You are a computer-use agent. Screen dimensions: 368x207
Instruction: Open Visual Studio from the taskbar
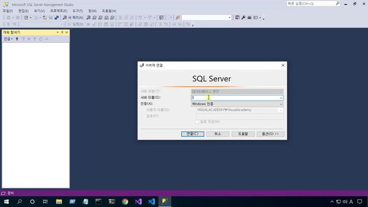[138, 201]
